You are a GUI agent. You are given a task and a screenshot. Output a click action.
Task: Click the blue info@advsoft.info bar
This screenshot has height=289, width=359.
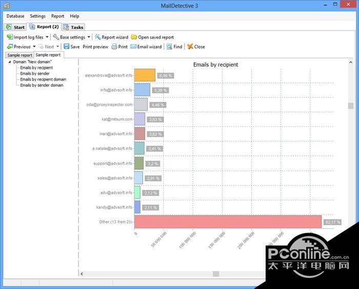(142, 90)
